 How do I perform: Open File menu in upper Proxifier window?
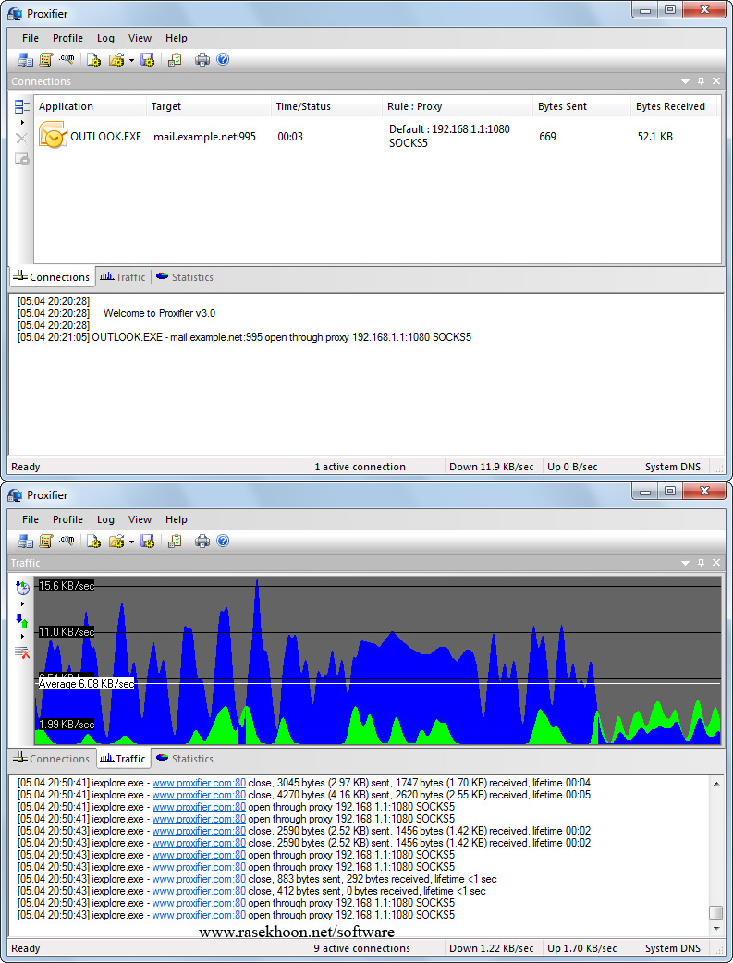point(31,38)
